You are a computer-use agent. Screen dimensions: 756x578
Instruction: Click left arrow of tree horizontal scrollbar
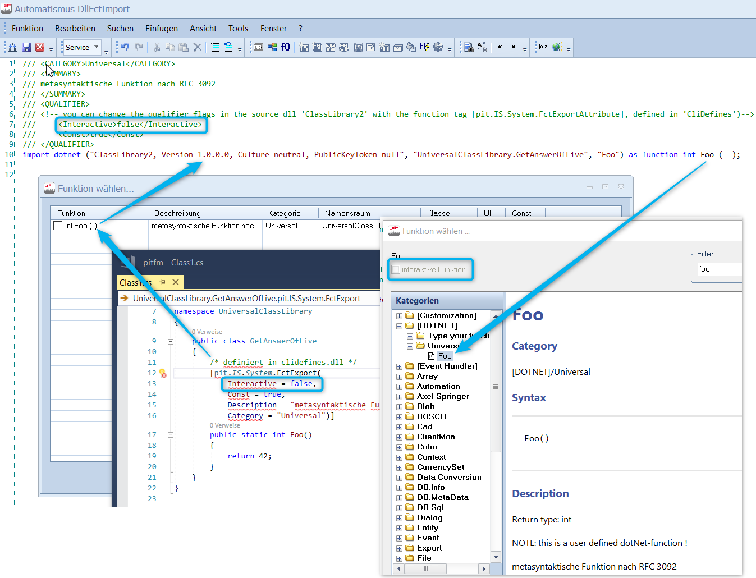coord(399,568)
